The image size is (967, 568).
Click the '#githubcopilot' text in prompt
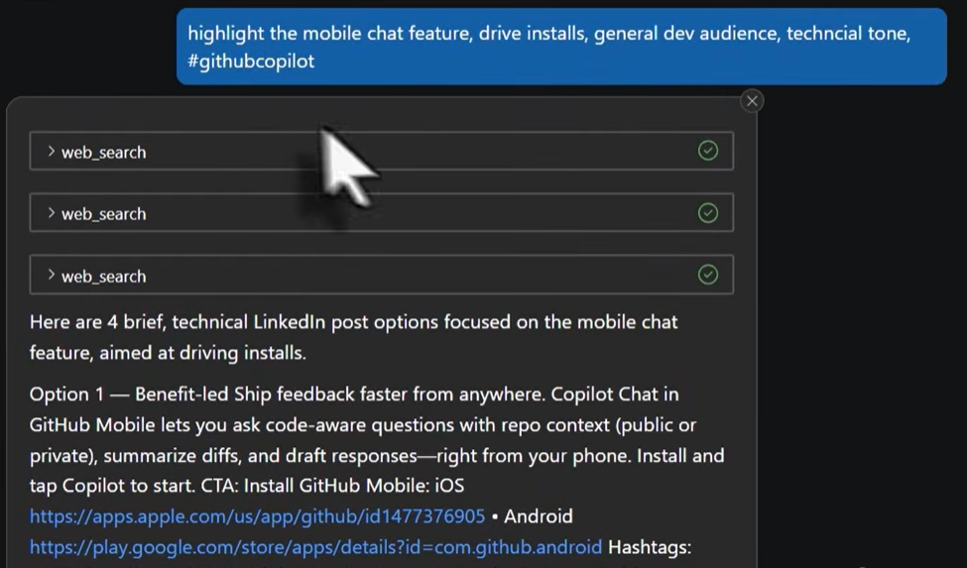(x=251, y=61)
